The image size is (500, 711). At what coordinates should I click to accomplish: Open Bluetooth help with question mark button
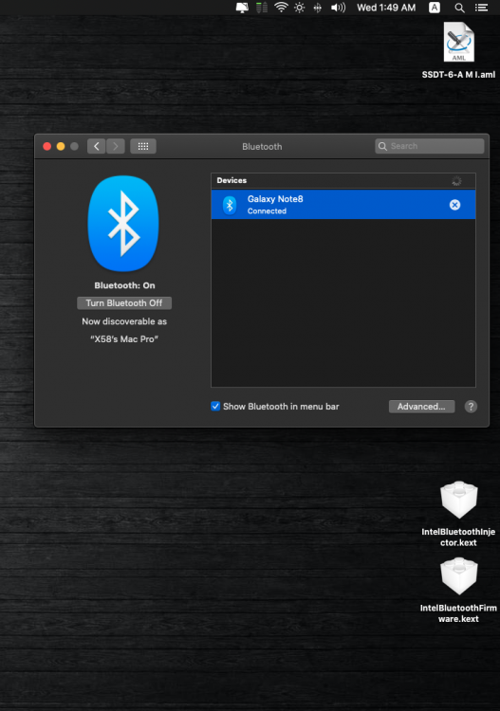click(x=471, y=407)
